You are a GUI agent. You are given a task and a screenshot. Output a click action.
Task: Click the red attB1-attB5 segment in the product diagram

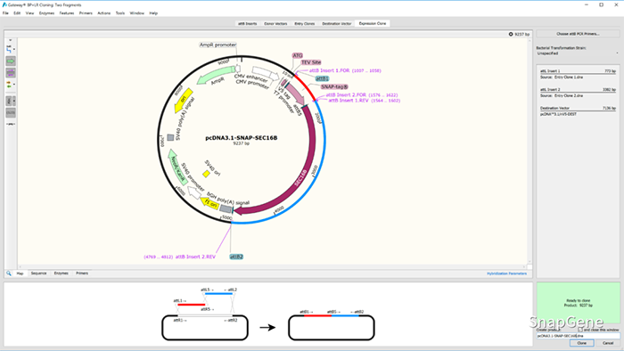(317, 315)
